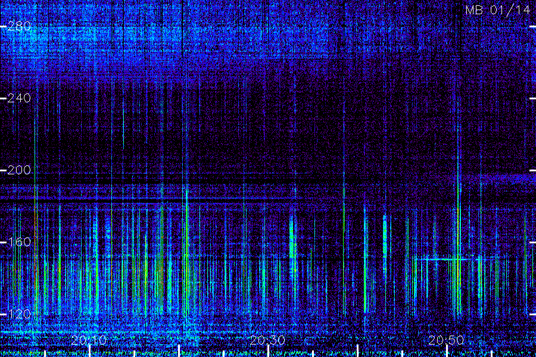Click the 20:10 time axis label
The image size is (536, 357).
pyautogui.click(x=89, y=340)
